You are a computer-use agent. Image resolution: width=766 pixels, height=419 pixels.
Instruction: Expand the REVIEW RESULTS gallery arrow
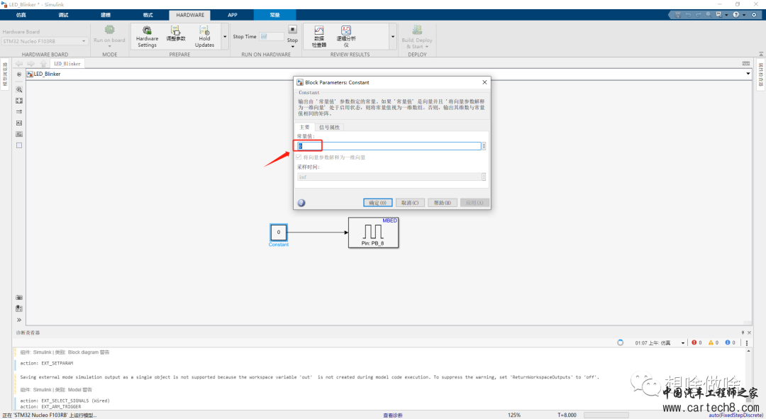coord(393,37)
